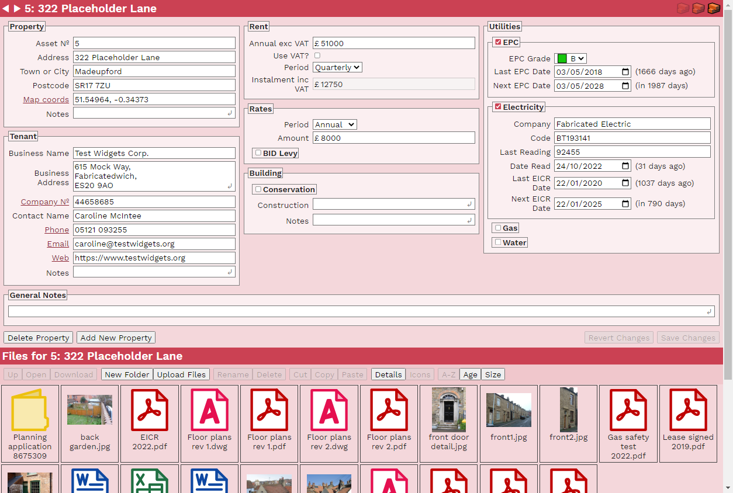Image resolution: width=733 pixels, height=493 pixels.
Task: Open the rates Period dropdown showing Annual
Action: pos(334,124)
